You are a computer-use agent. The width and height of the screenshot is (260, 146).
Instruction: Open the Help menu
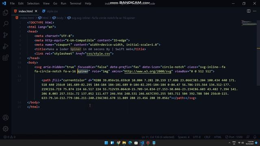88,3
